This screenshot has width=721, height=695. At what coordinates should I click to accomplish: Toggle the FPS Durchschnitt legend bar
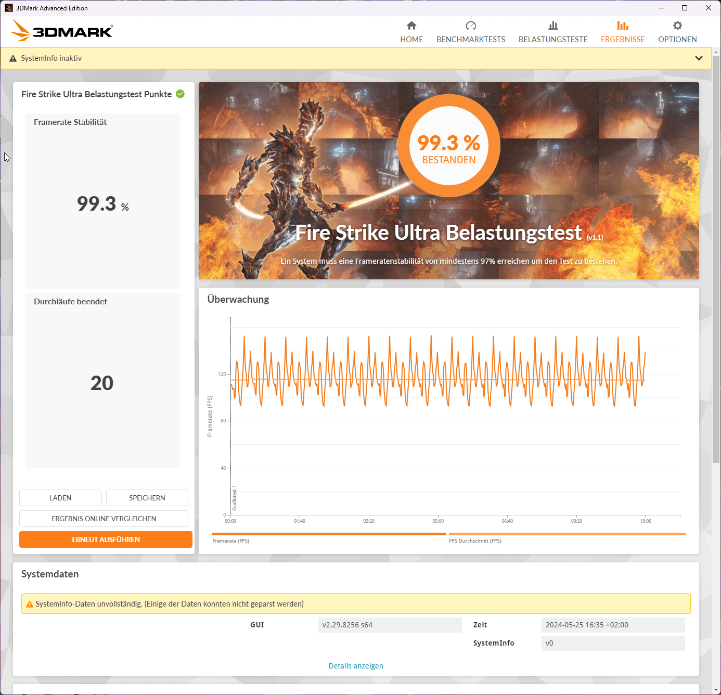567,534
